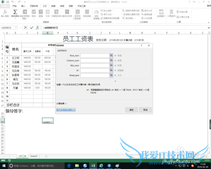The image size is (211, 169).
Task: Click Cancel (取消) in Function Arguments dialog
Action: pyautogui.click(x=145, y=110)
